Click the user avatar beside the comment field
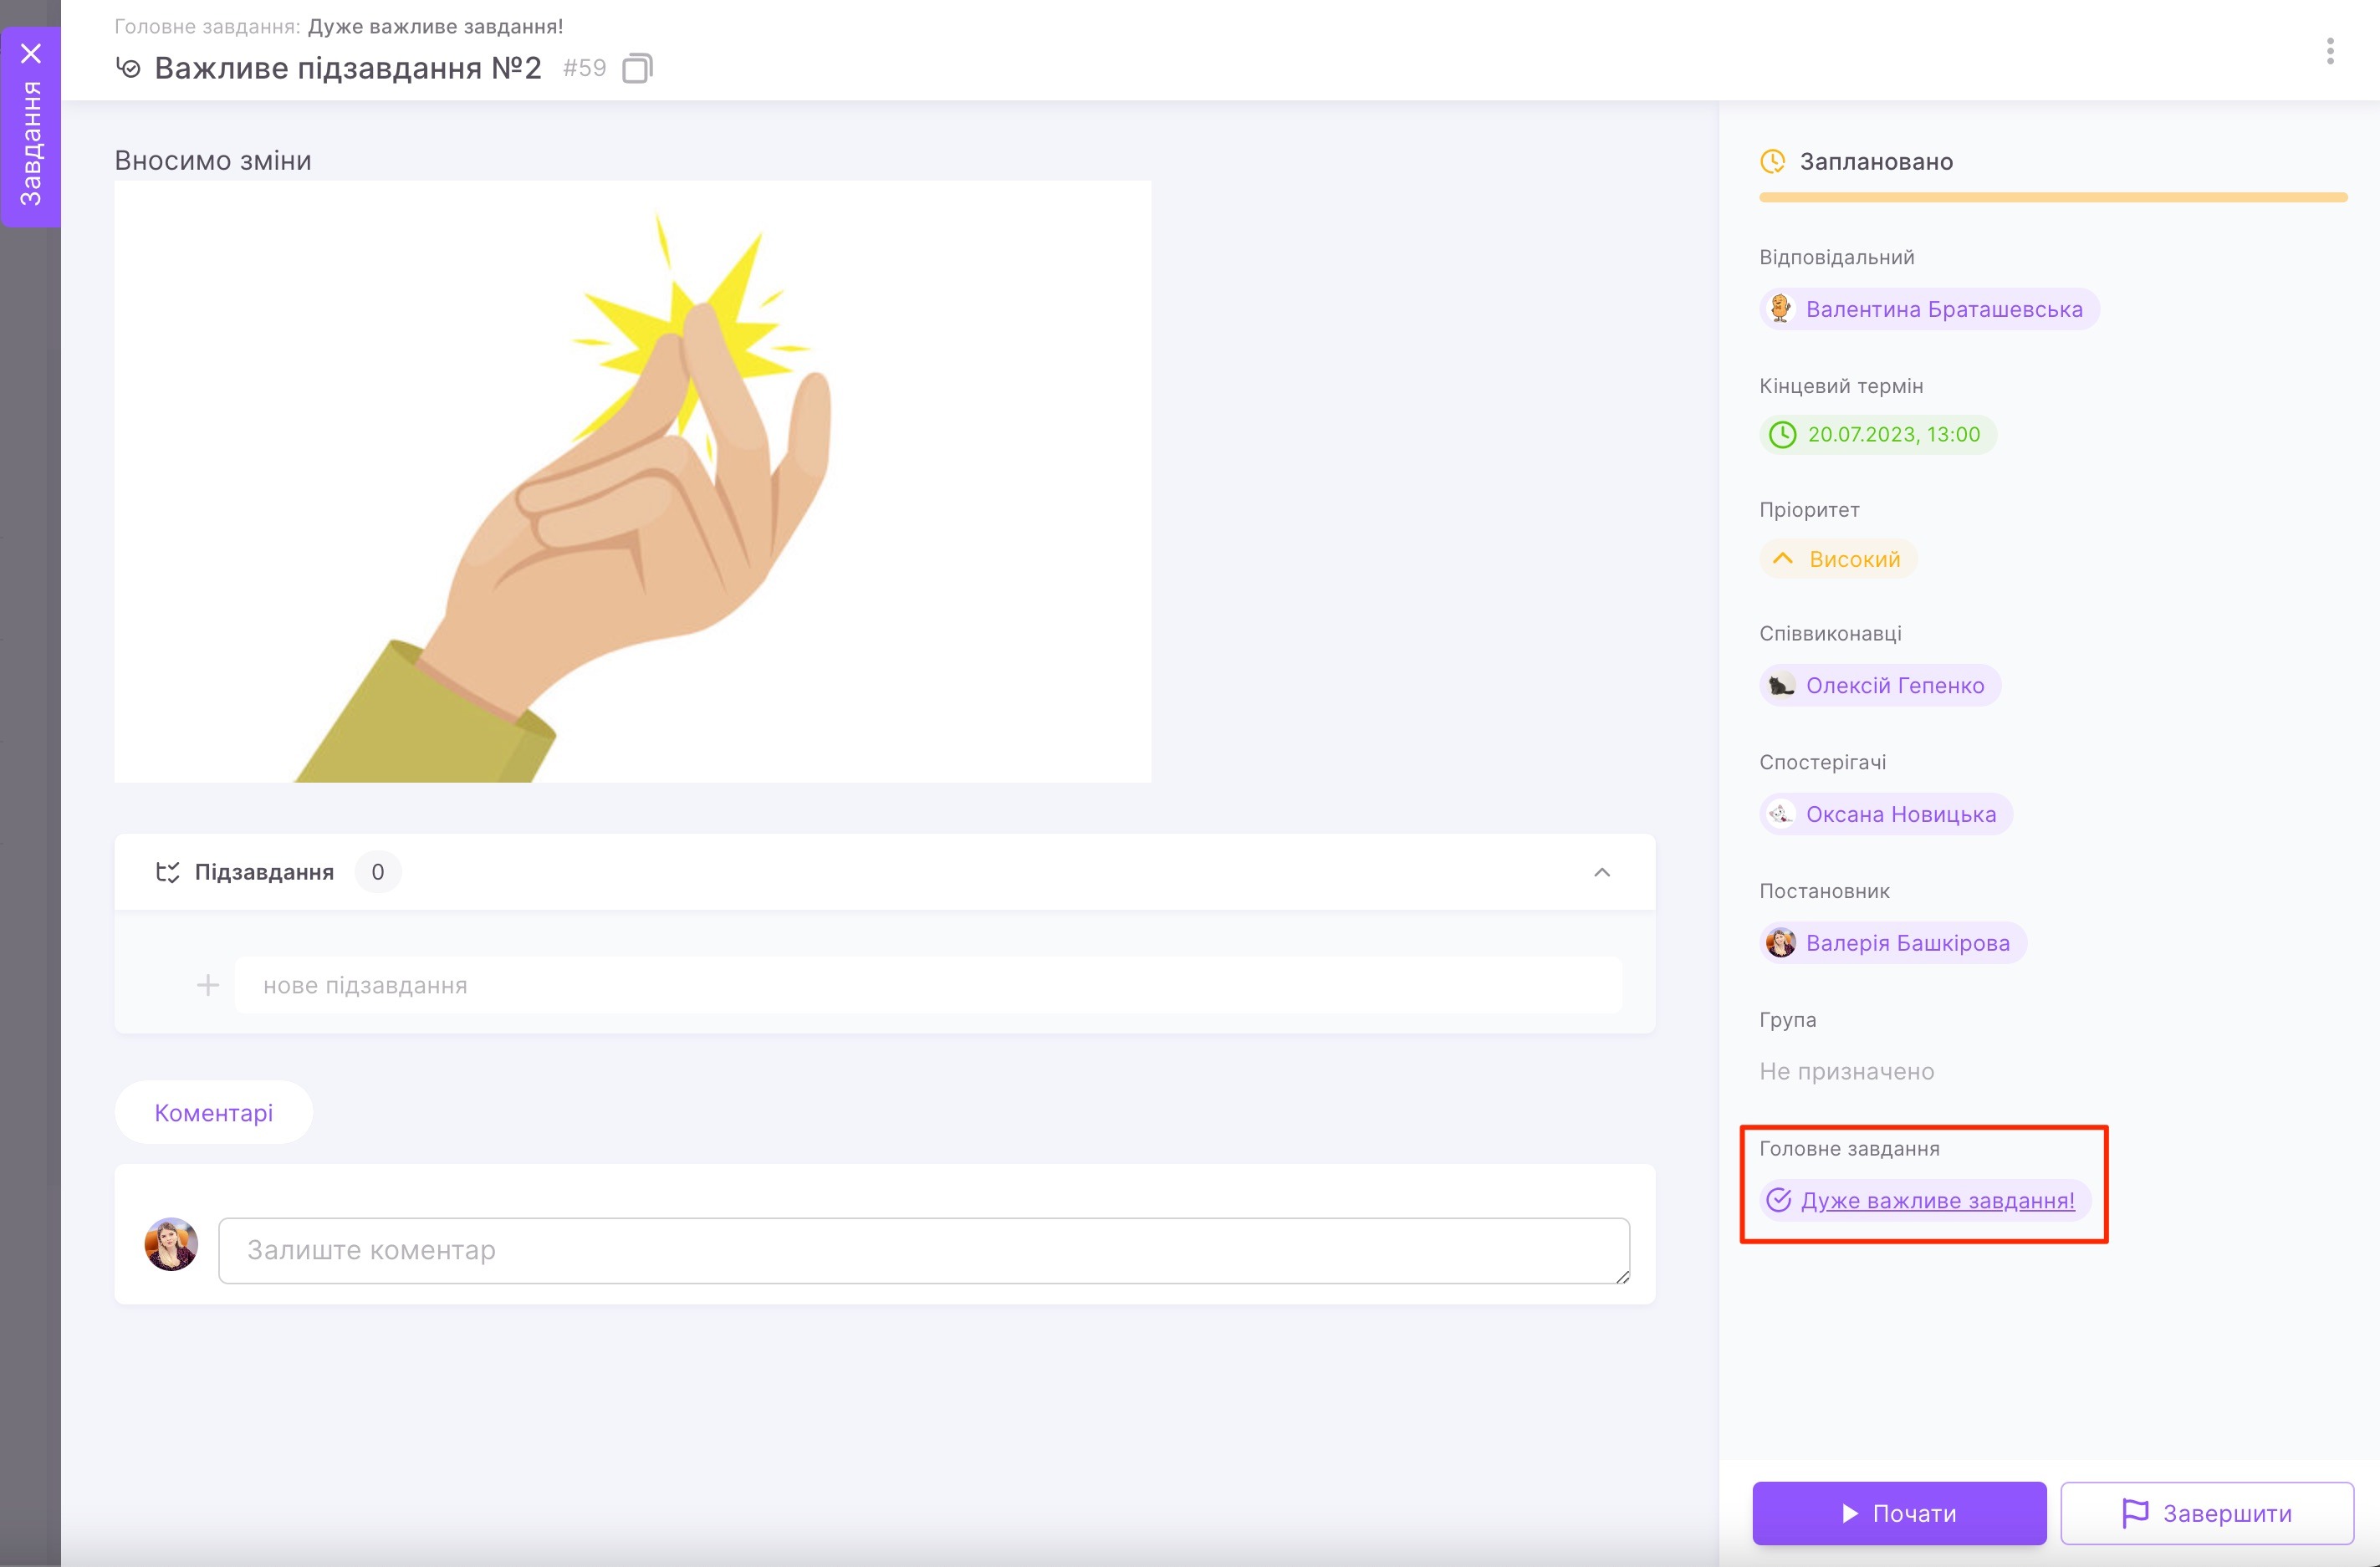Screen dimensions: 2380x1567 pyautogui.click(x=171, y=1244)
